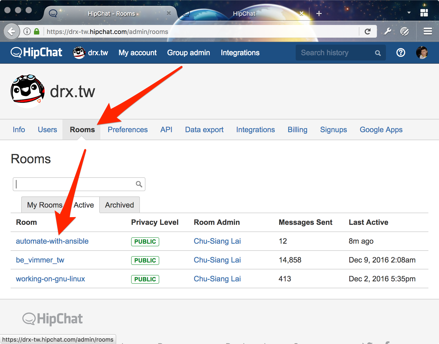Image resolution: width=439 pixels, height=344 pixels.
Task: Close the second HipChat tab
Action: point(301,13)
